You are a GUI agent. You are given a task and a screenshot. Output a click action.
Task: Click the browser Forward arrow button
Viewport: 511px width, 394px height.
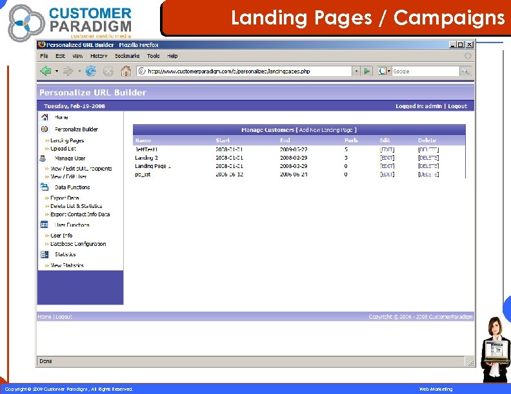coord(68,71)
